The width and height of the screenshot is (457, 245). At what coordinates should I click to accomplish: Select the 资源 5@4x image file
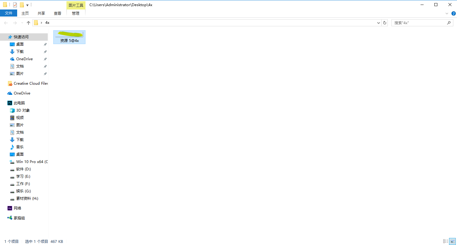point(69,37)
